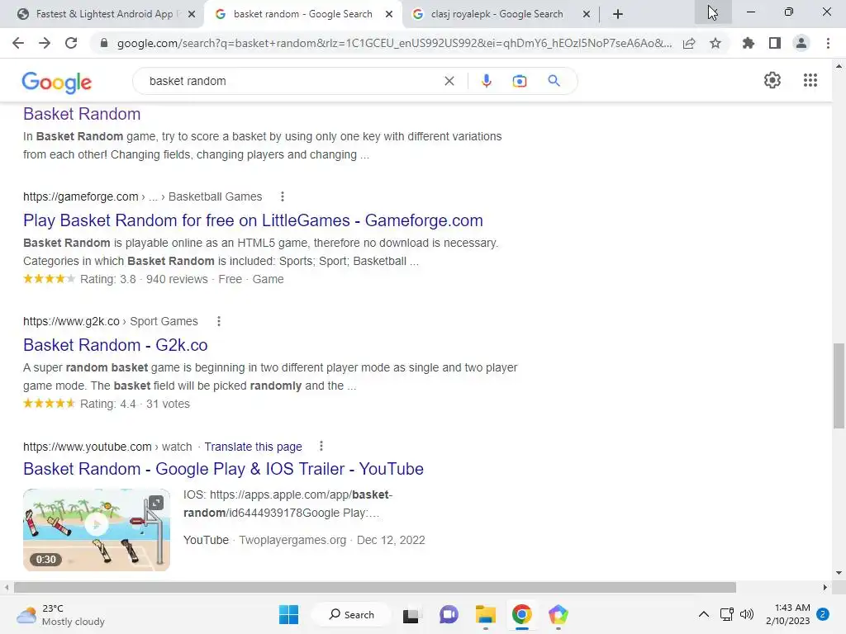The height and width of the screenshot is (634, 846).
Task: Switch to the clasj royalepk Google Search tab
Action: [x=497, y=14]
